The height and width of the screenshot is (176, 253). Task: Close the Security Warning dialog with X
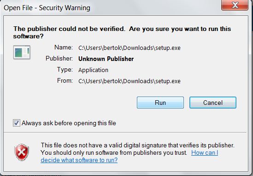[x=235, y=5]
